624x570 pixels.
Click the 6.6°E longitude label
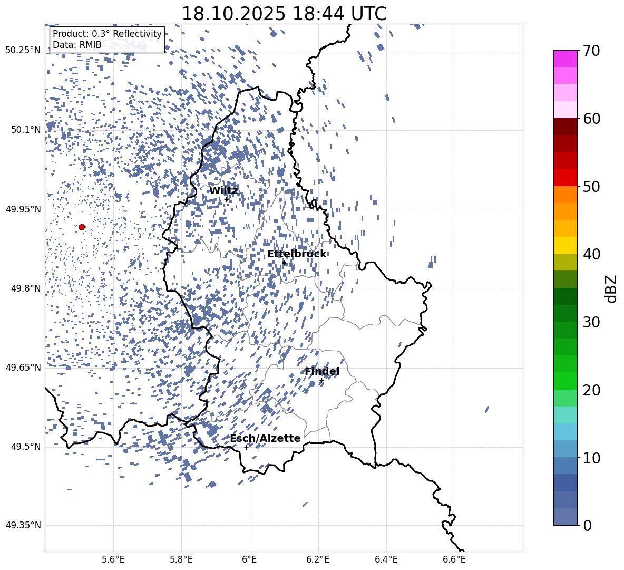pos(454,559)
